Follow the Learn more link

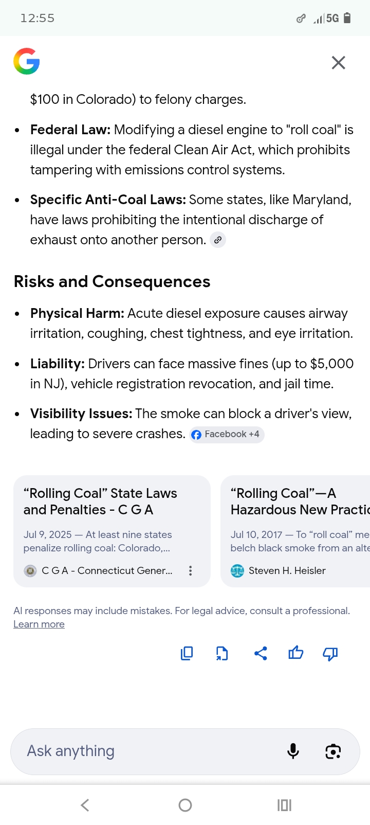pos(39,624)
